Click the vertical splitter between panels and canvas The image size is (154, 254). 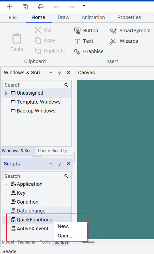(x=74, y=157)
